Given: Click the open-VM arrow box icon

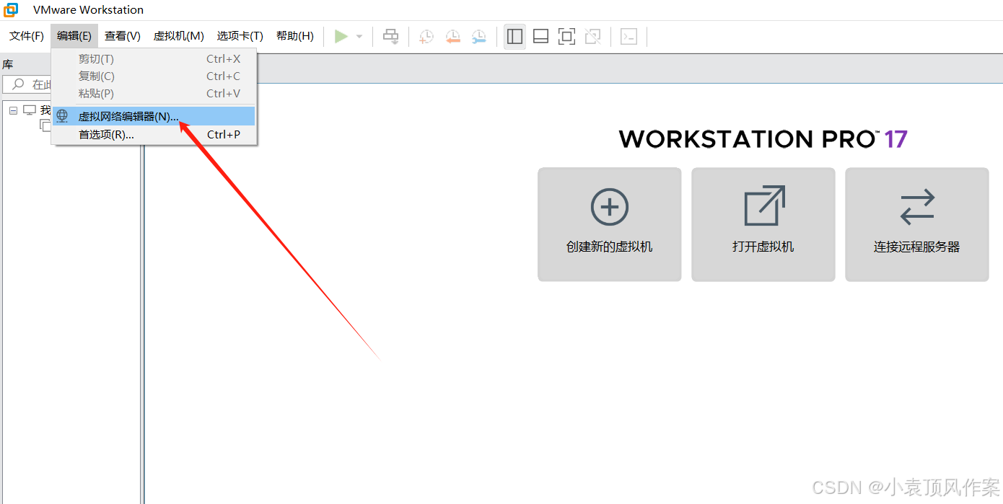Looking at the screenshot, I should pos(764,205).
